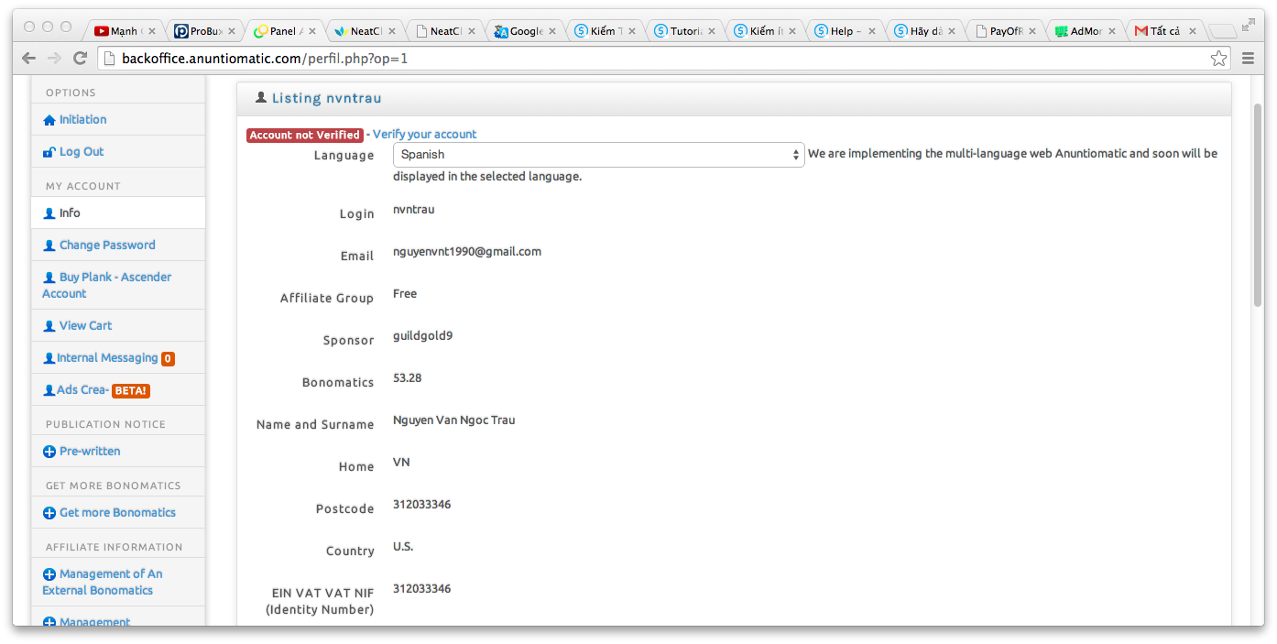The width and height of the screenshot is (1277, 644).
Task: Switch to the Hãy dà tab
Action: point(925,31)
